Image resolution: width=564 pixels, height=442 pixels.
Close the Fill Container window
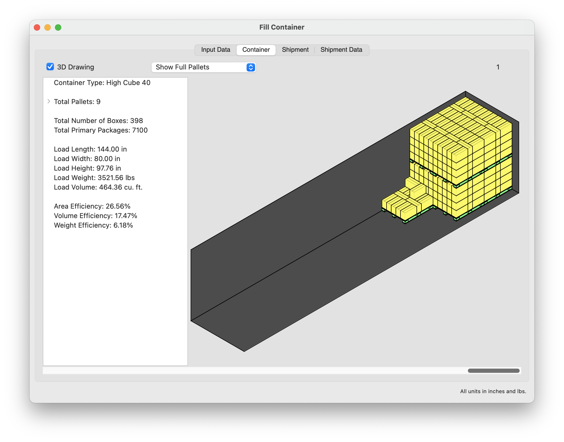(x=37, y=27)
